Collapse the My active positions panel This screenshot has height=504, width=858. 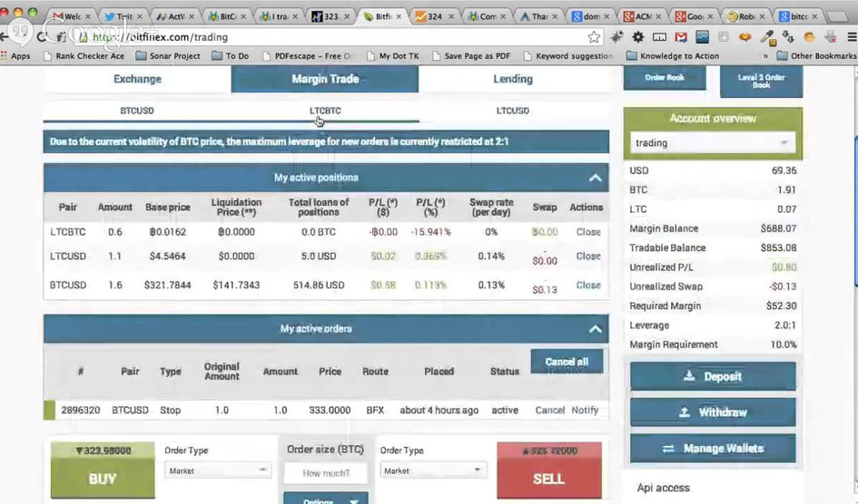[x=595, y=178]
